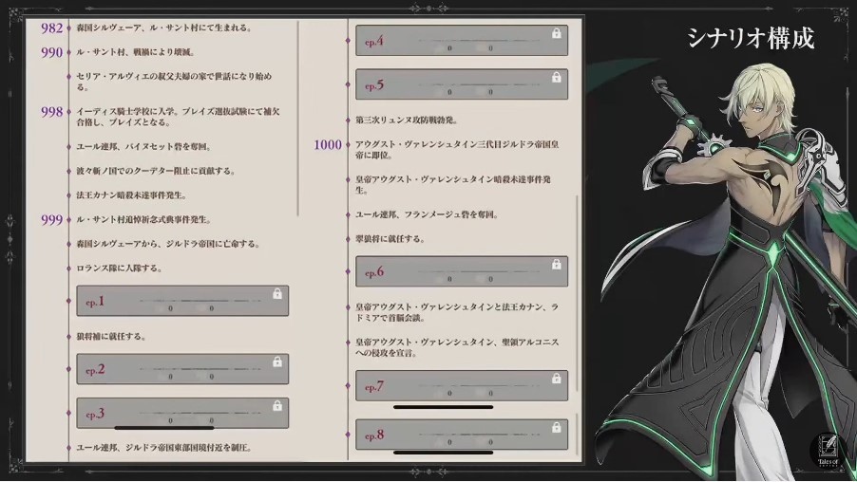Click entry 'ル・サント村追悼祈念式典事件発生。'
Screen dimensions: 857x482
point(143,219)
